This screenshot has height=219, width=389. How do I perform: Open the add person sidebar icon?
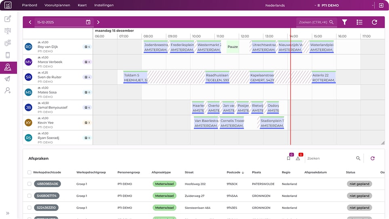coord(8,91)
